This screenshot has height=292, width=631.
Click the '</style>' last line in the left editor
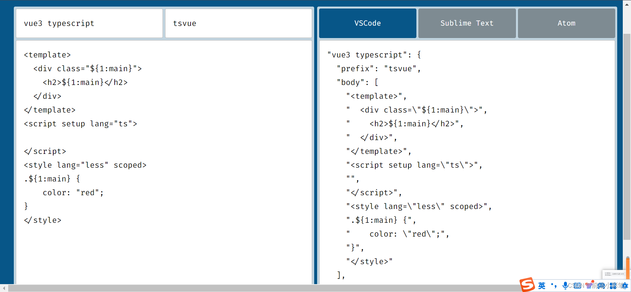pyautogui.click(x=43, y=220)
